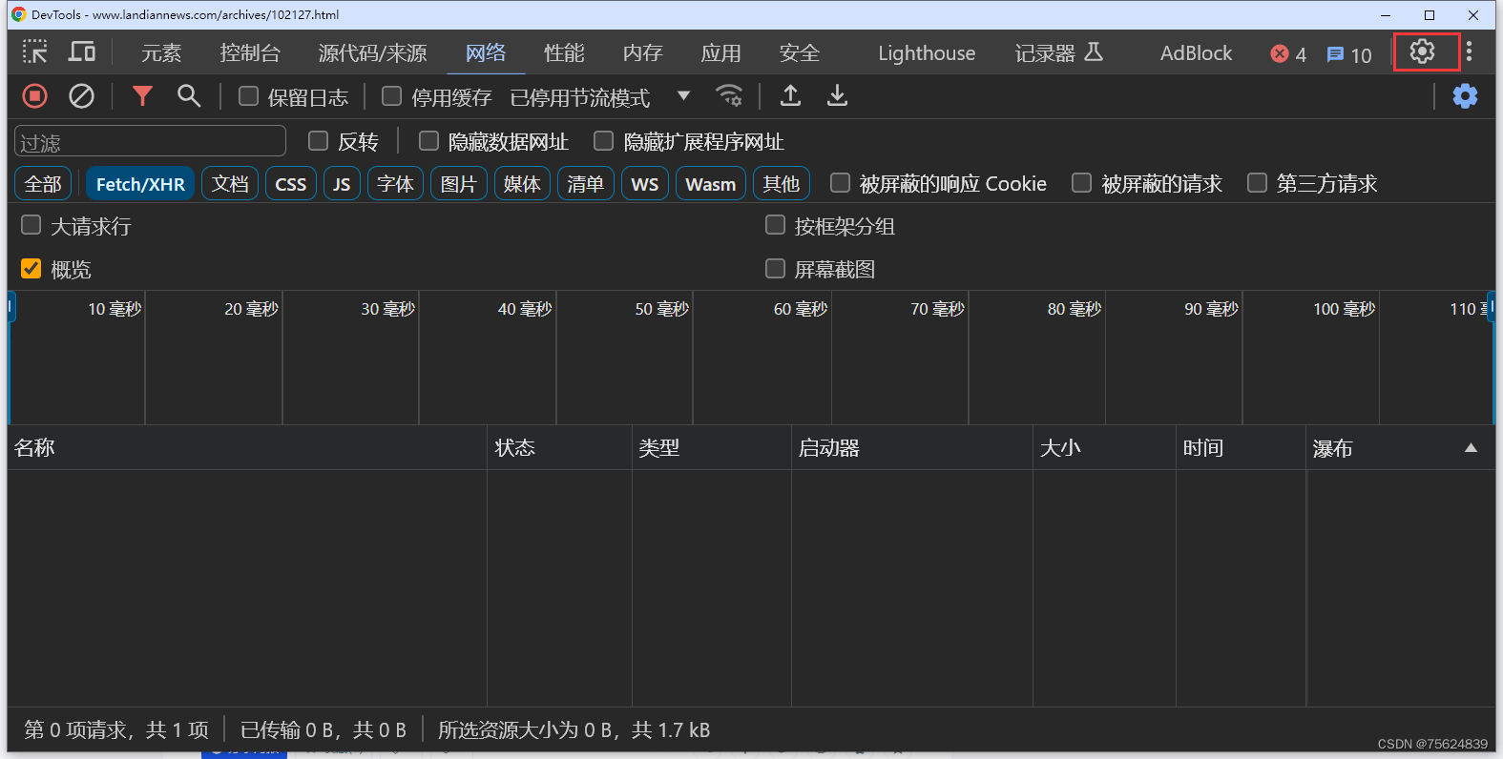Check 隐藏扩展程序网址 option
This screenshot has width=1503, height=759.
(603, 141)
